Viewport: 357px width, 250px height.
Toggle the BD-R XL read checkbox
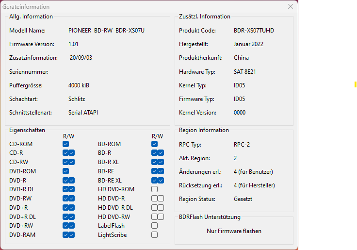click(x=154, y=162)
